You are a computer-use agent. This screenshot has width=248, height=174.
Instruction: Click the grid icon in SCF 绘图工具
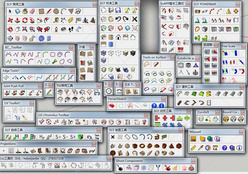pyautogui.click(x=120, y=137)
